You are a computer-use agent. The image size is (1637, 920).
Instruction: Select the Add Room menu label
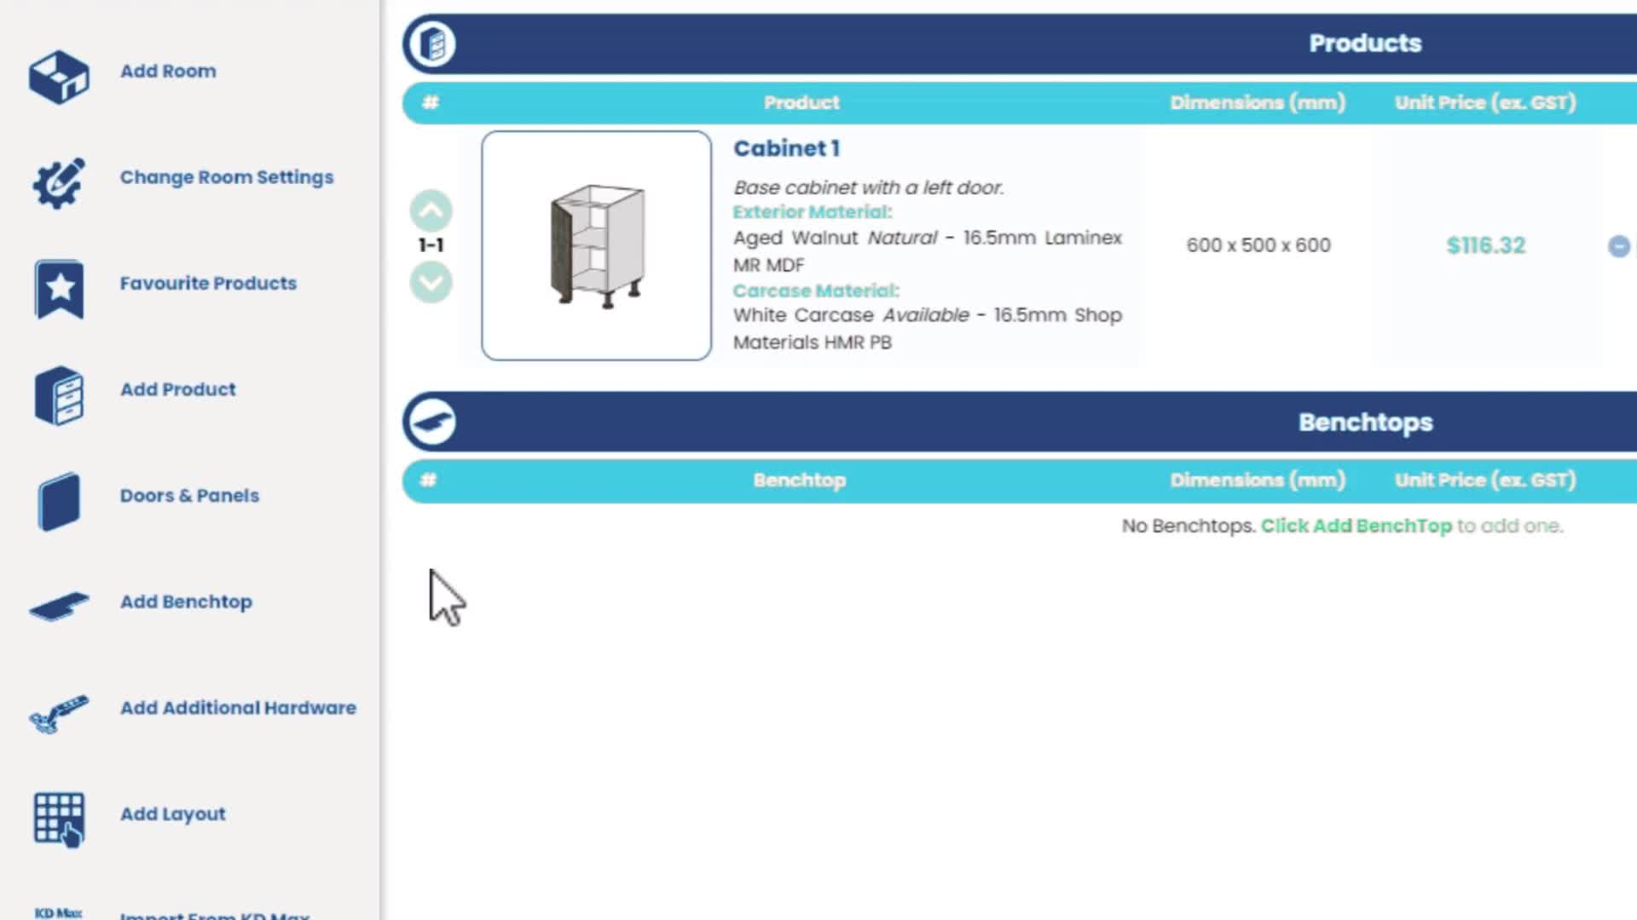[x=168, y=72]
